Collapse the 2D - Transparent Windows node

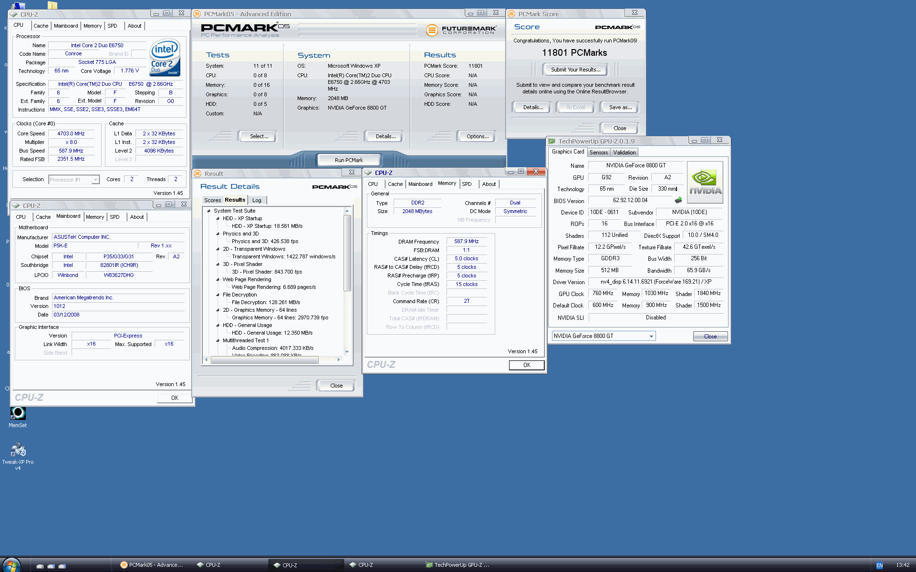tap(218, 249)
